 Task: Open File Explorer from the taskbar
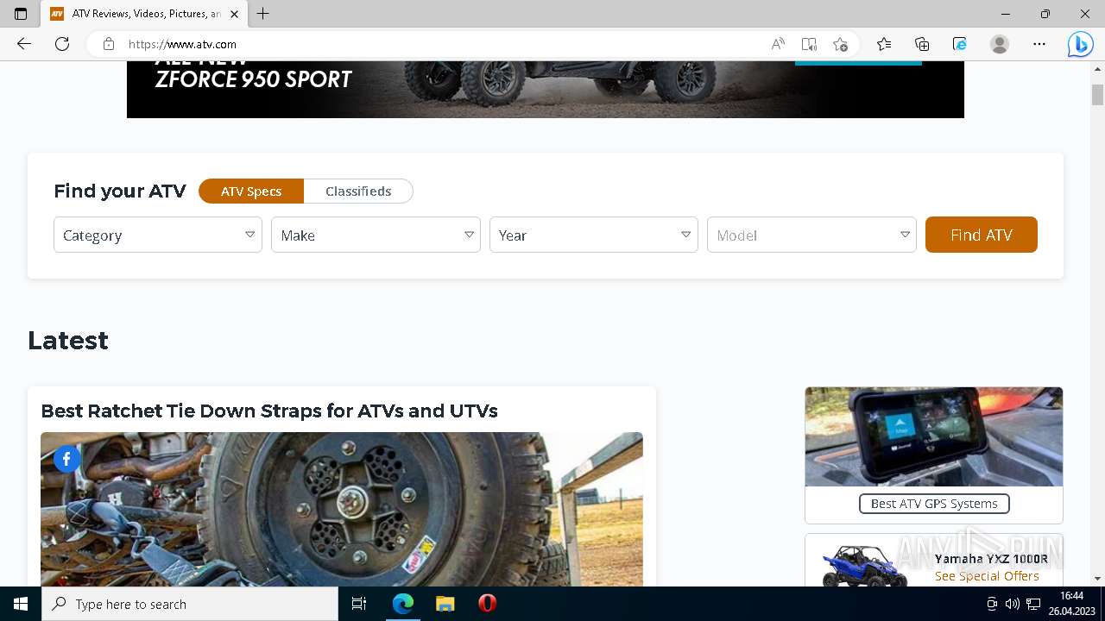[445, 604]
